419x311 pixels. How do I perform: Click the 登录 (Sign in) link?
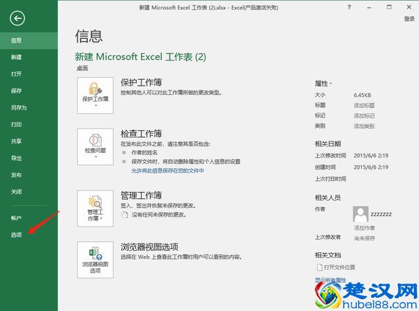click(x=409, y=19)
